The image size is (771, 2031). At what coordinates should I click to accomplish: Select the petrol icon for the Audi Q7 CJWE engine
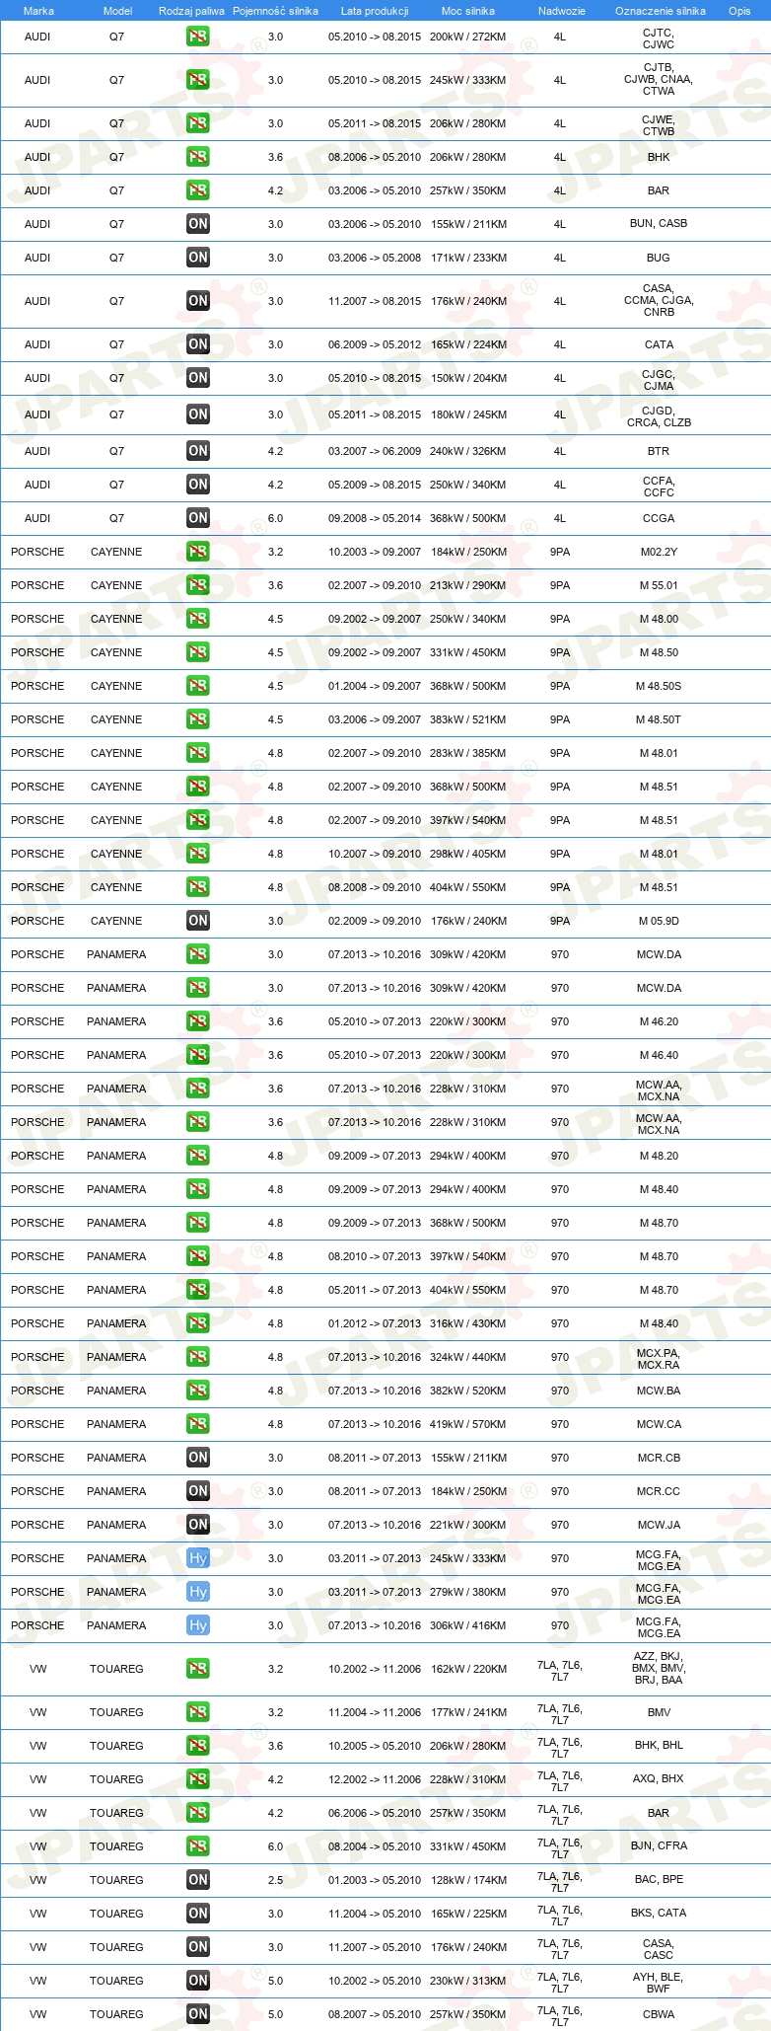198,124
